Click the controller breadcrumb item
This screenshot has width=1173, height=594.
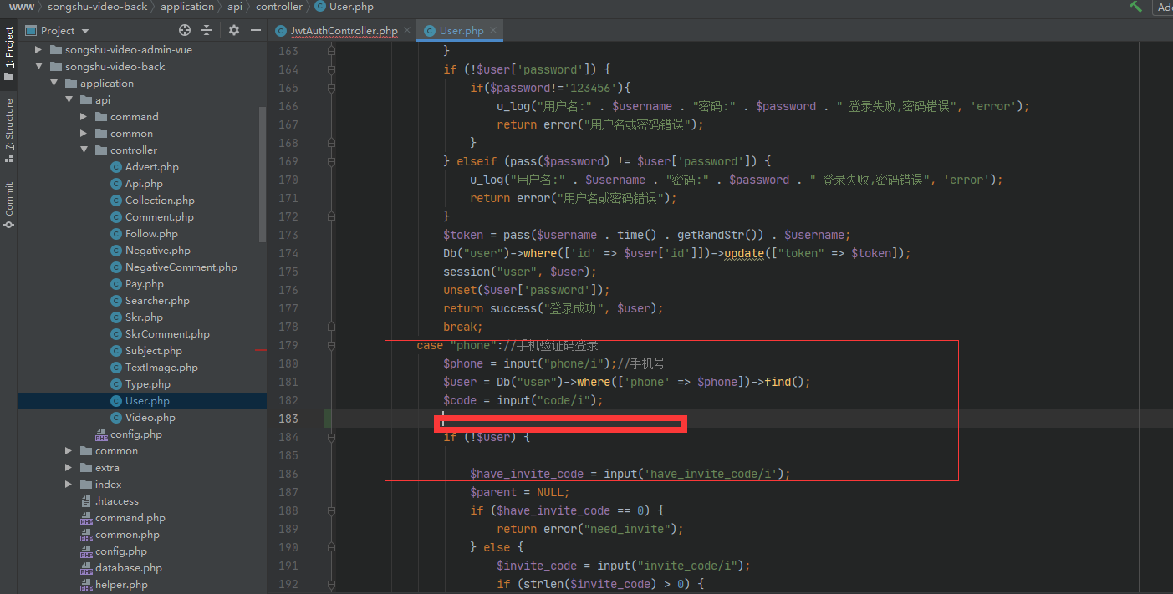[x=279, y=7]
